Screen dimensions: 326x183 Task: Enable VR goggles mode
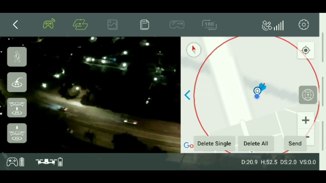click(177, 25)
